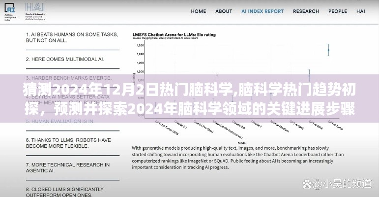Open the RESEARCH nav item

306,11
